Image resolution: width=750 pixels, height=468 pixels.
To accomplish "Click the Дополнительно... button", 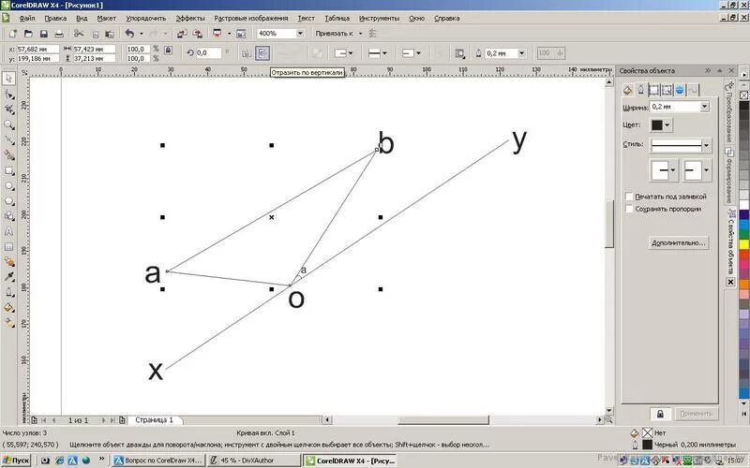I will pyautogui.click(x=678, y=242).
